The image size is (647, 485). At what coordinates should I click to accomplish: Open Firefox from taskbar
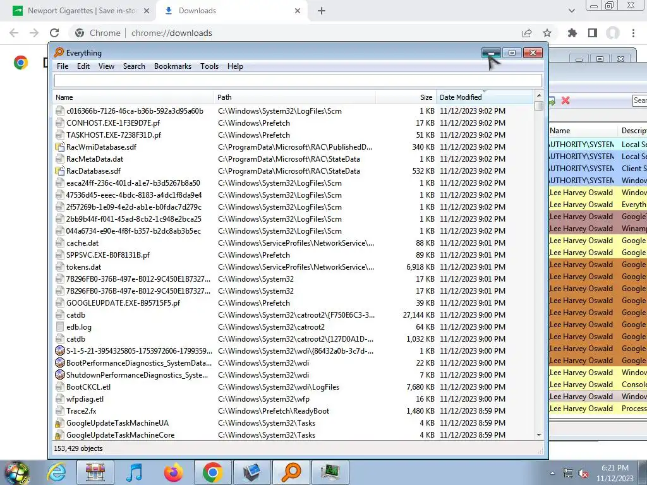point(173,472)
